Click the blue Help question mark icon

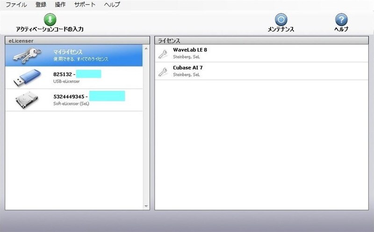(341, 20)
